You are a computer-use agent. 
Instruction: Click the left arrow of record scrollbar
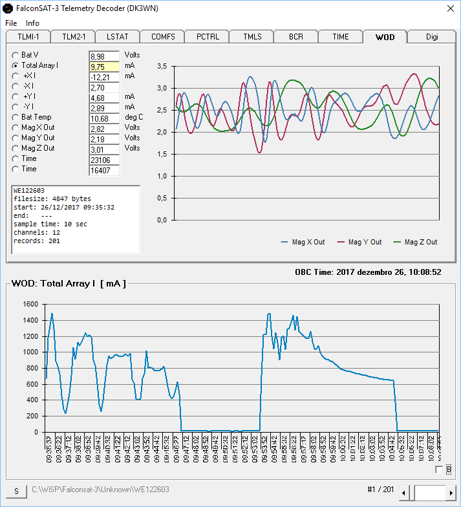(403, 493)
